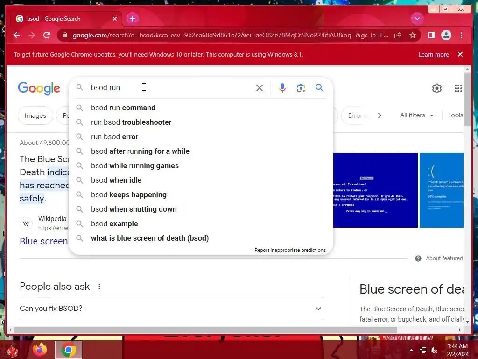Open Firefox from the taskbar
This screenshot has height=359, width=478.
(40, 350)
